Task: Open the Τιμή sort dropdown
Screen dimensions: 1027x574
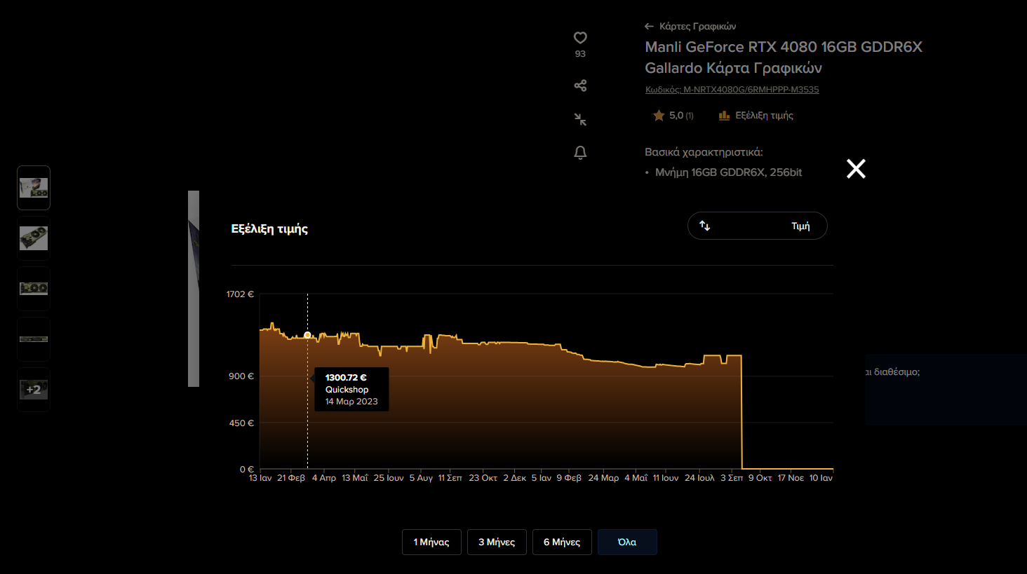Action: point(758,226)
